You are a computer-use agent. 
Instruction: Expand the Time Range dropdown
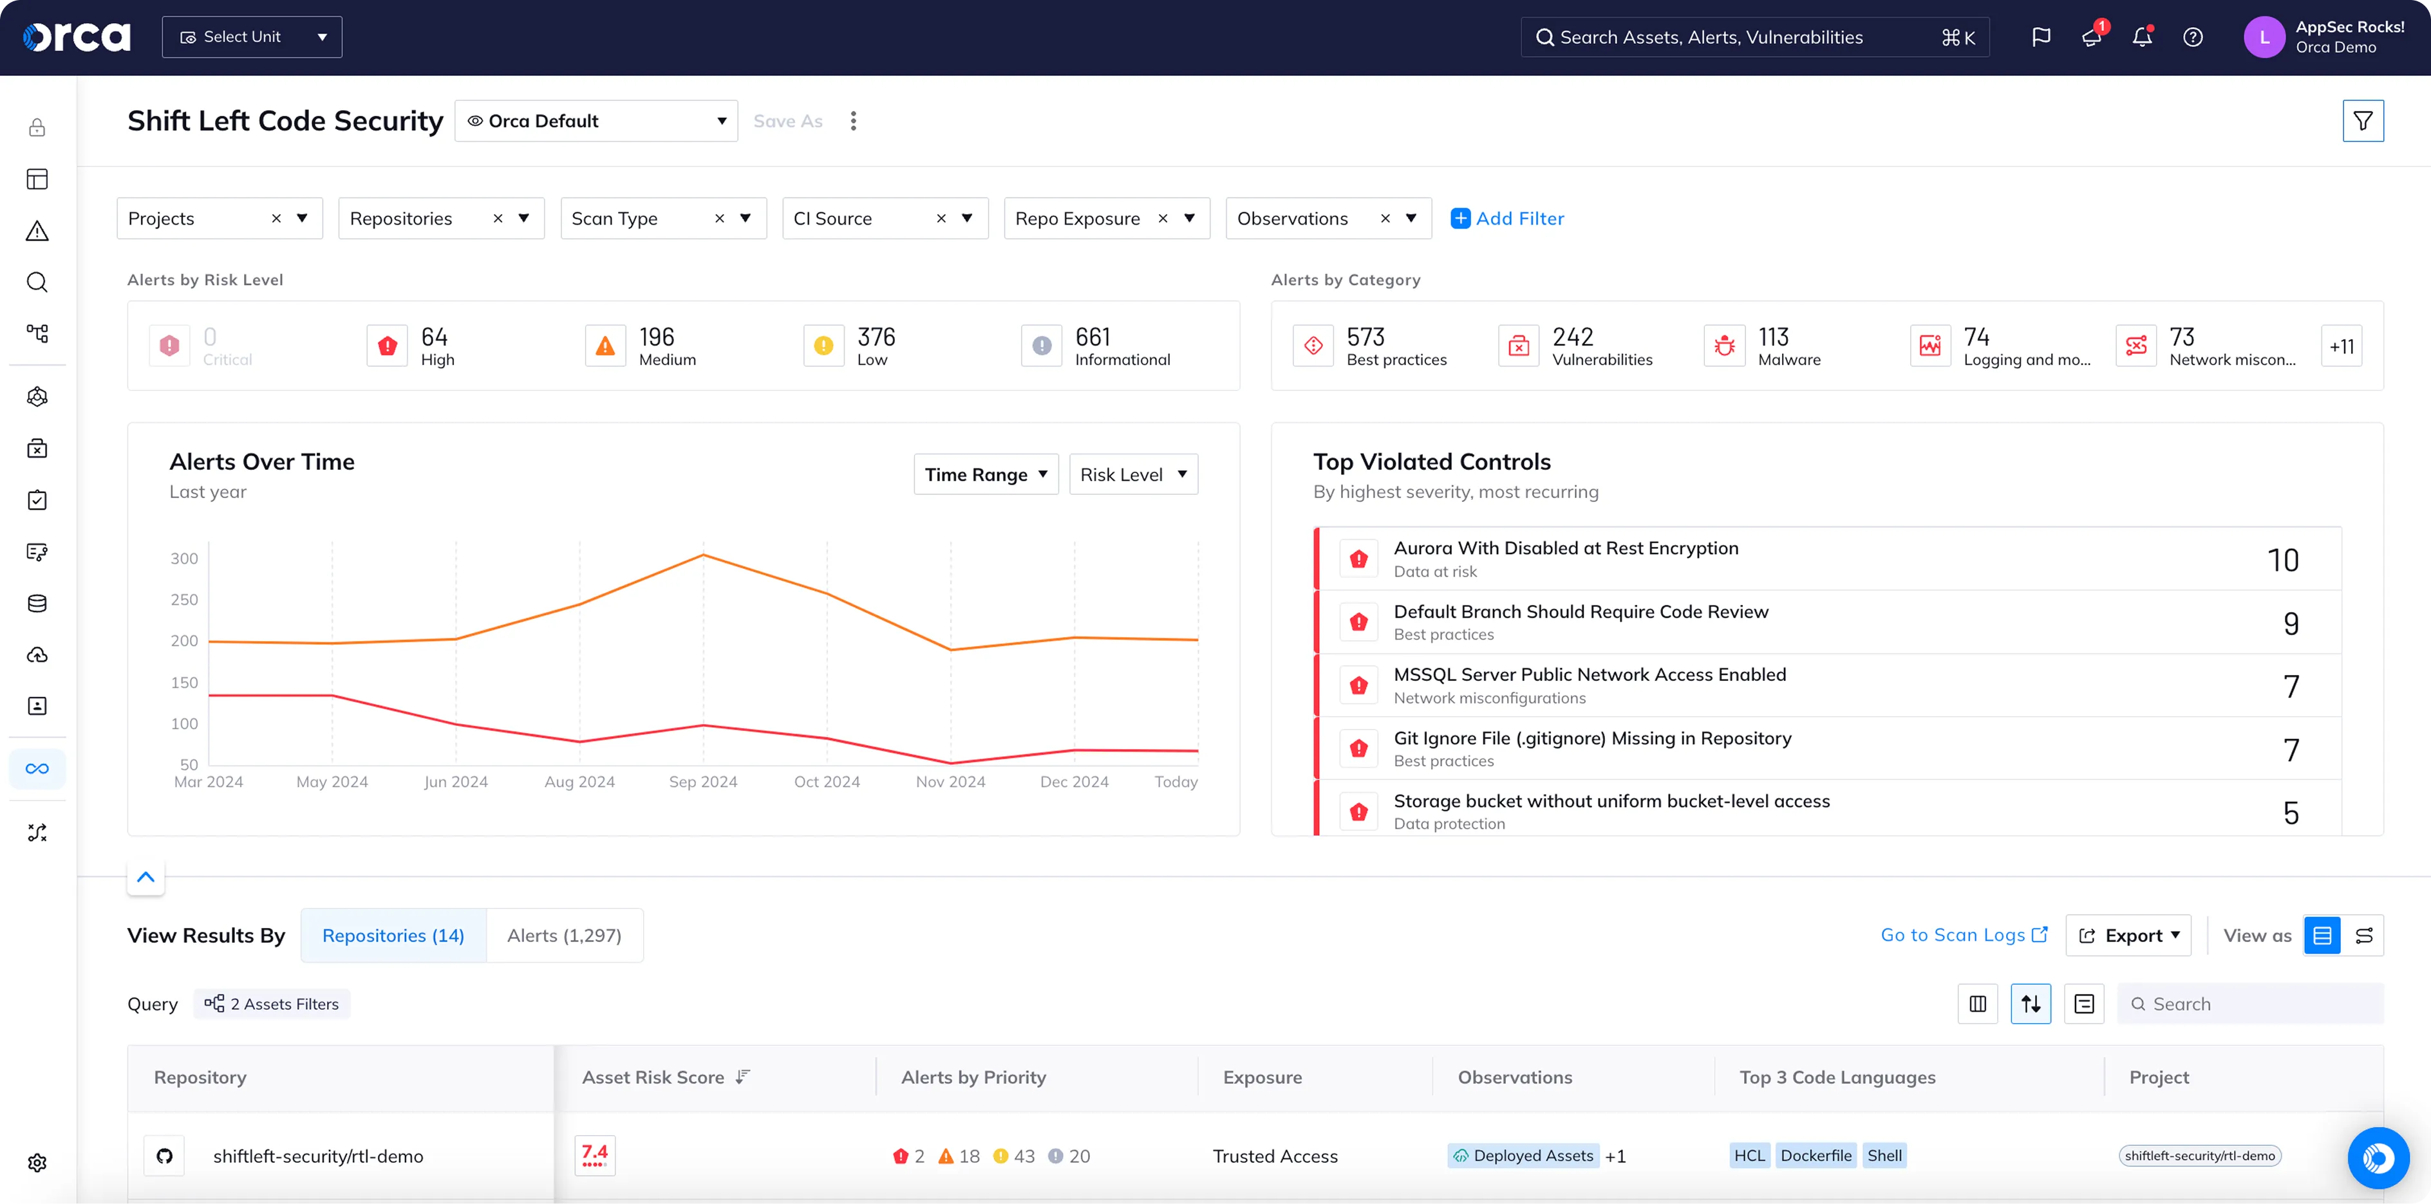point(985,475)
